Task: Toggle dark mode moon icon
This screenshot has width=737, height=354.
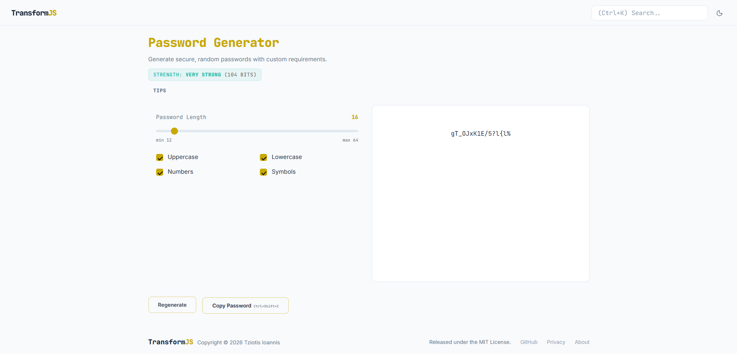Action: coord(720,13)
